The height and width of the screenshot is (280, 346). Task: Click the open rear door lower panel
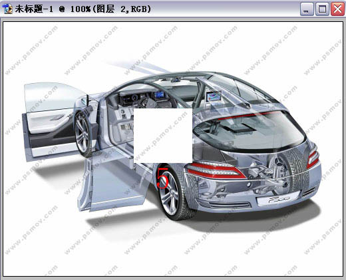pos(115,184)
